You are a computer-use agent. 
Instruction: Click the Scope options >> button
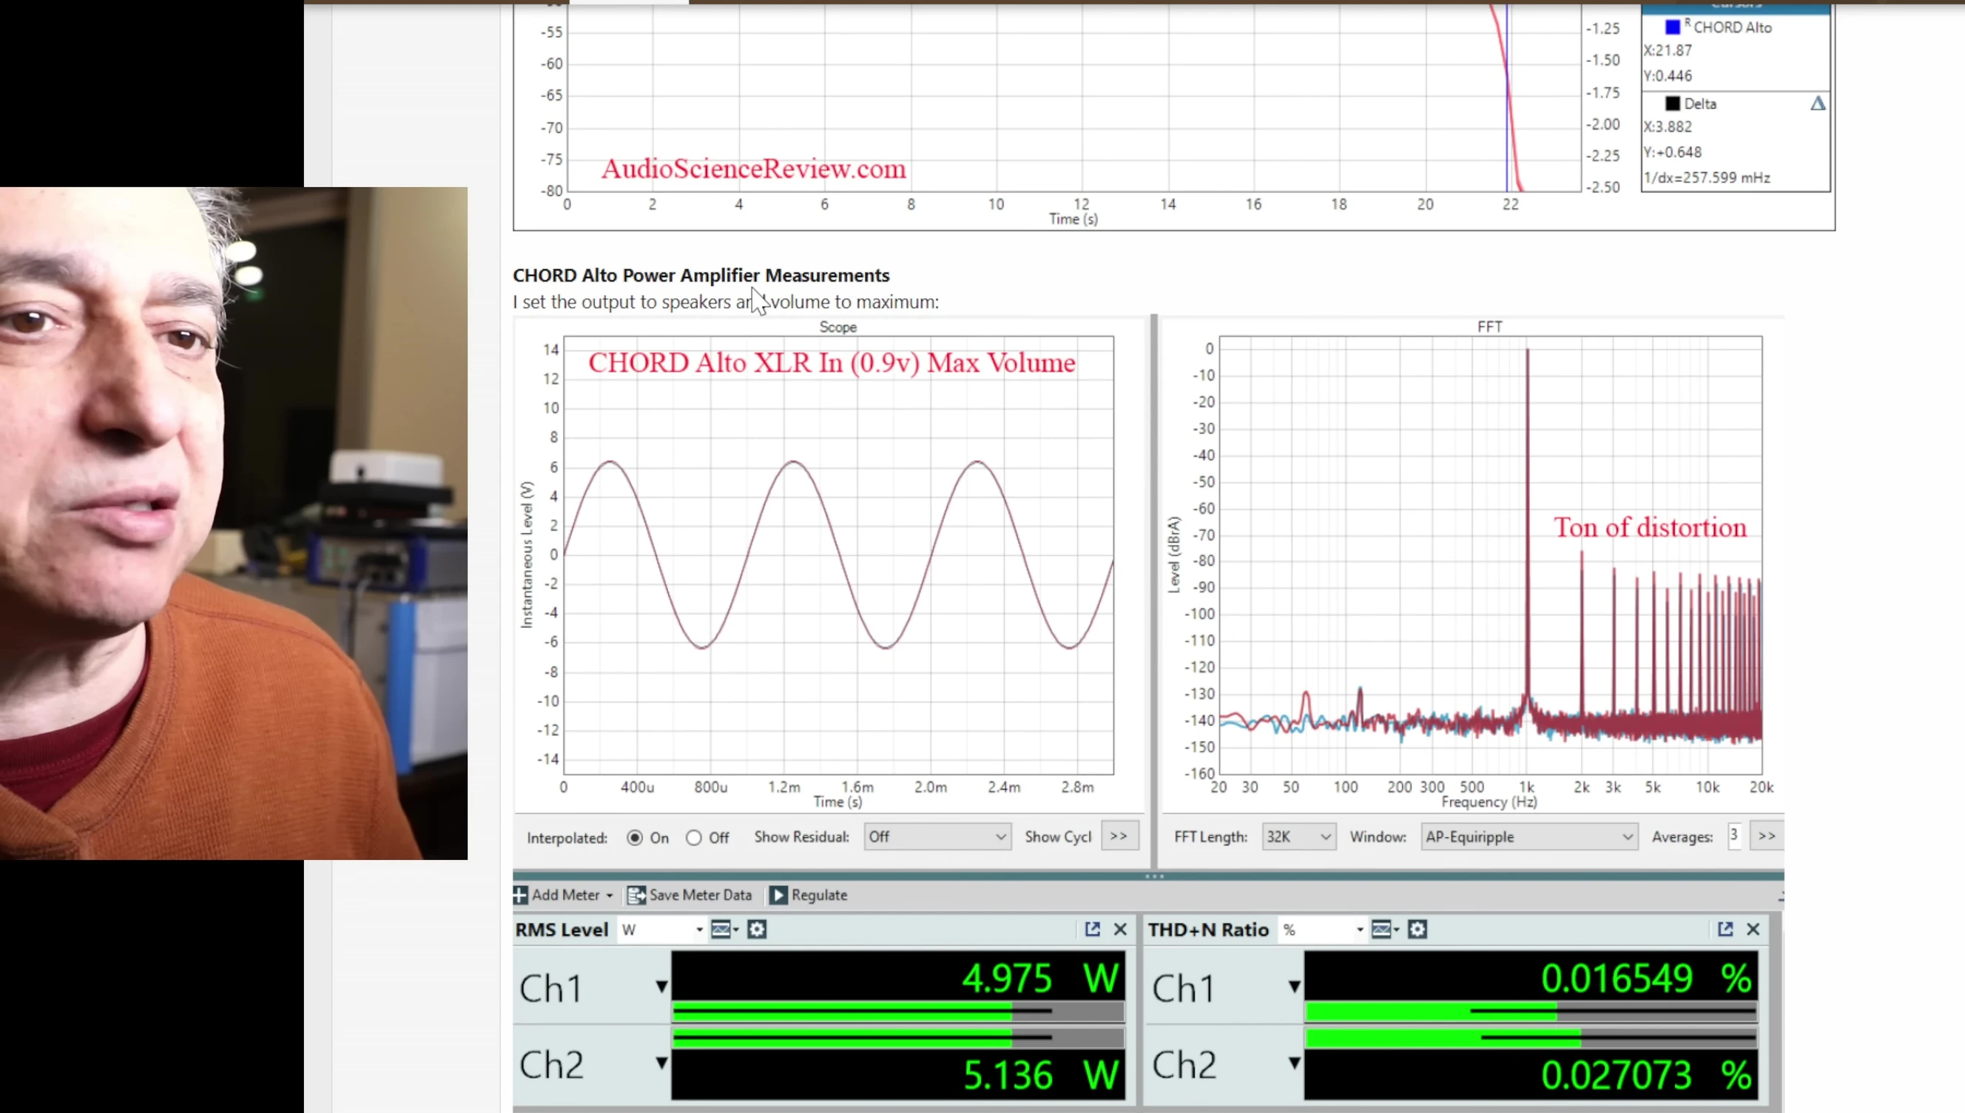[x=1119, y=836]
